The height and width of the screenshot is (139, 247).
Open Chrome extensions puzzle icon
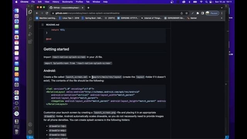[x=198, y=13]
